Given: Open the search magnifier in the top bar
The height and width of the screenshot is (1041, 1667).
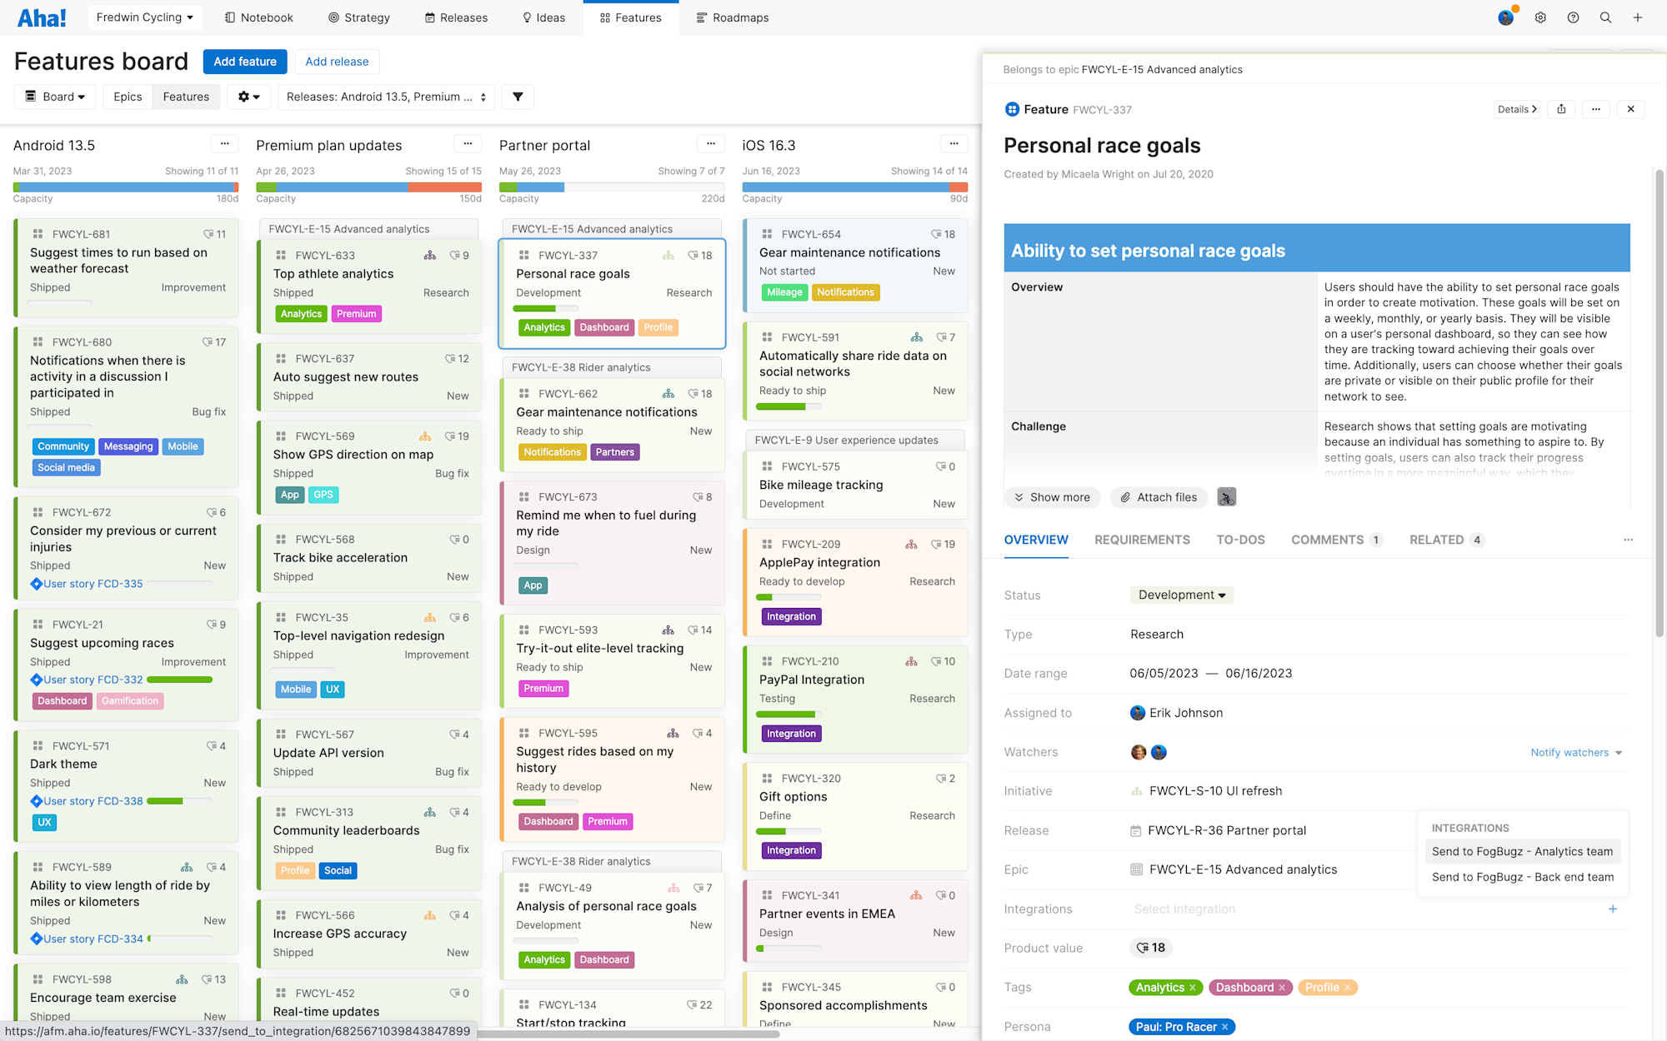Looking at the screenshot, I should (x=1605, y=17).
